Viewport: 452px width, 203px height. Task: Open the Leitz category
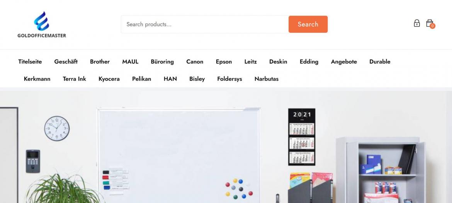tap(250, 62)
